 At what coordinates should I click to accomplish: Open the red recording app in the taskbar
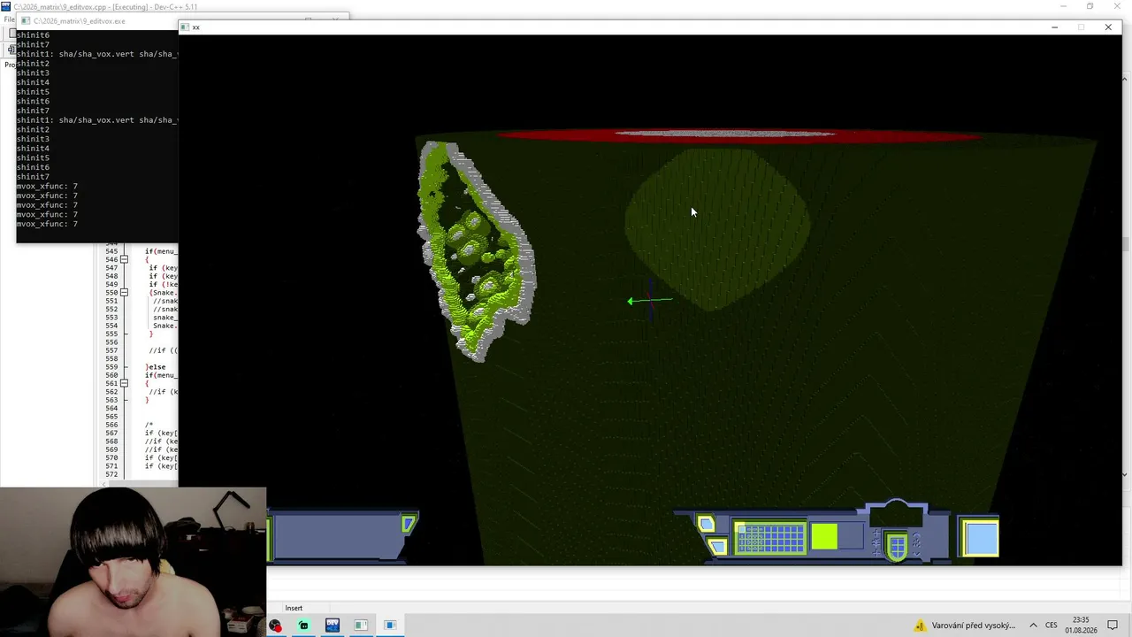(276, 625)
